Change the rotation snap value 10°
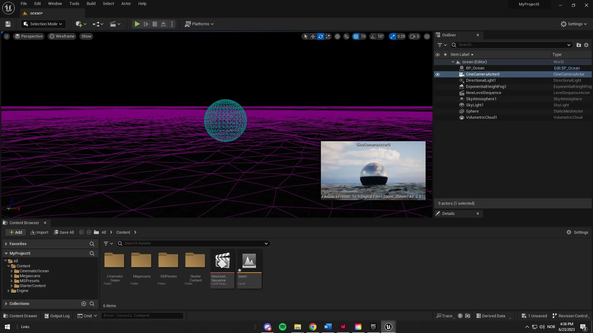Image resolution: width=593 pixels, height=333 pixels. click(381, 36)
